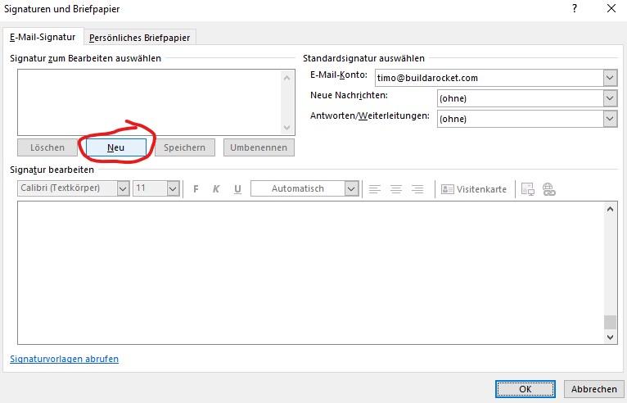The image size is (627, 403).
Task: Cancel with the Abbrechen button
Action: (x=593, y=389)
